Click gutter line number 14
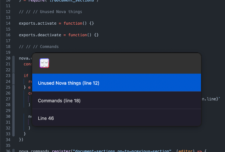This screenshot has width=225, height=152. 8,24
